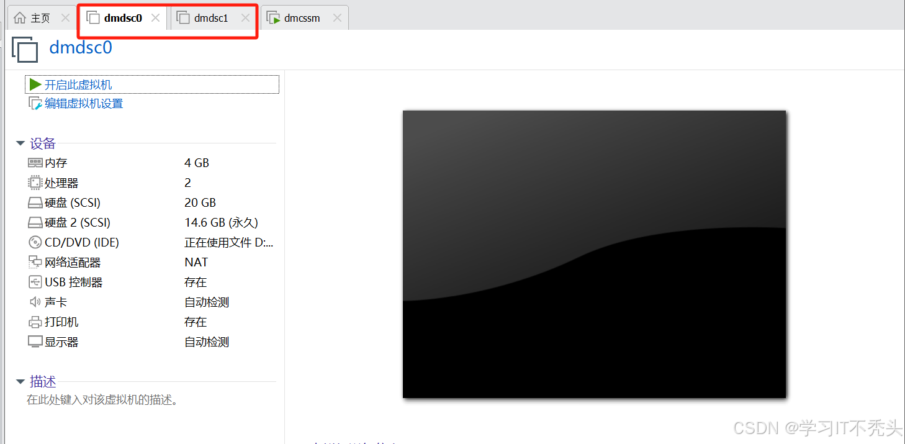Viewport: 905px width, 444px height.
Task: Select the 硬盘 (SCSI) device row
Action: click(x=151, y=202)
